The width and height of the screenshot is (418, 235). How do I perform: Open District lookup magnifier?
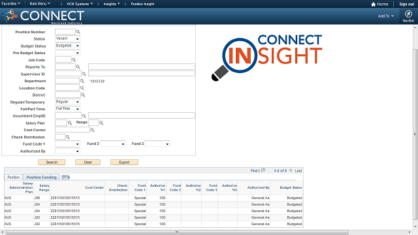pyautogui.click(x=83, y=95)
